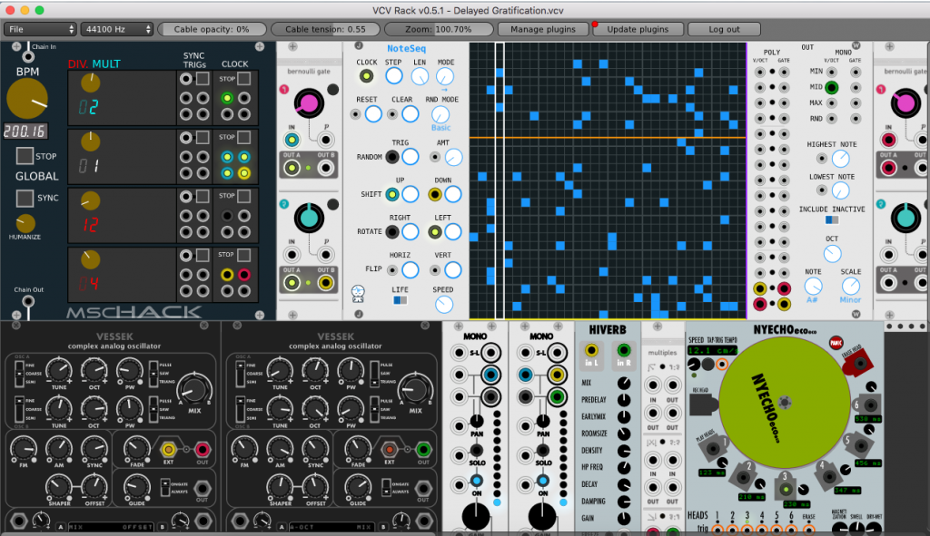Viewport: 930px width, 536px height.
Task: Click the Cable tension slider
Action: [x=325, y=29]
